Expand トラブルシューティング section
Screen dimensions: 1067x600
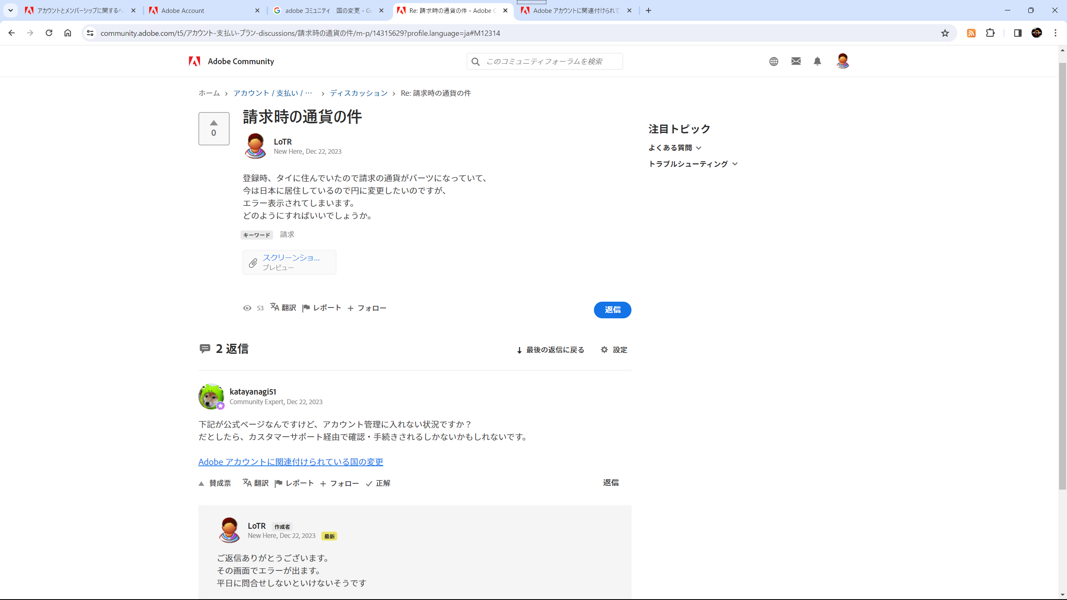point(693,164)
